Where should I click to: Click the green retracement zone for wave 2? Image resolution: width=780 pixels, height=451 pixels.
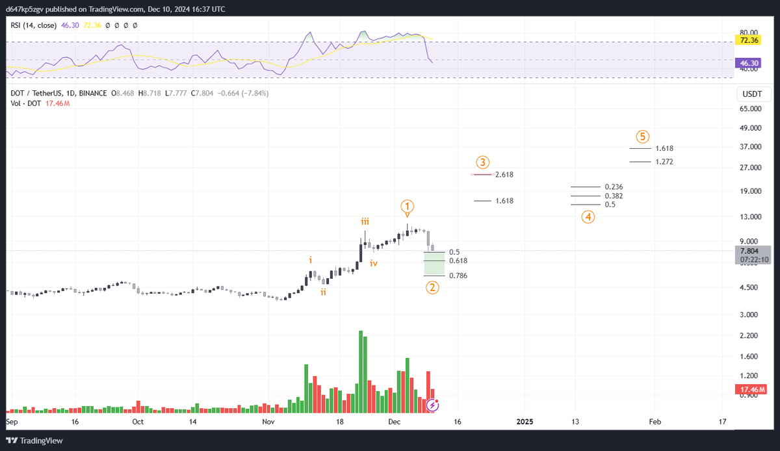coord(434,264)
